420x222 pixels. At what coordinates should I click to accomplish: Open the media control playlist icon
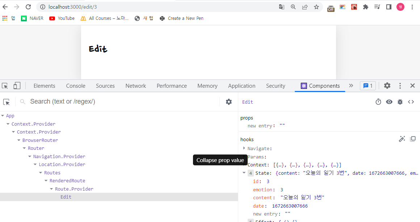click(x=377, y=7)
